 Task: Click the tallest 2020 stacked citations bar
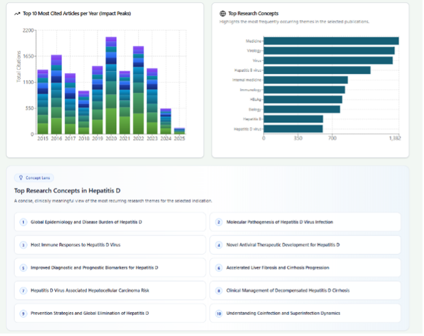tap(111, 86)
